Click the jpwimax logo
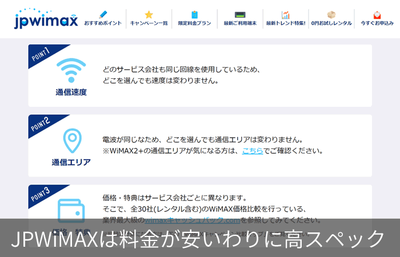This screenshot has height=257, width=400. click(46, 19)
